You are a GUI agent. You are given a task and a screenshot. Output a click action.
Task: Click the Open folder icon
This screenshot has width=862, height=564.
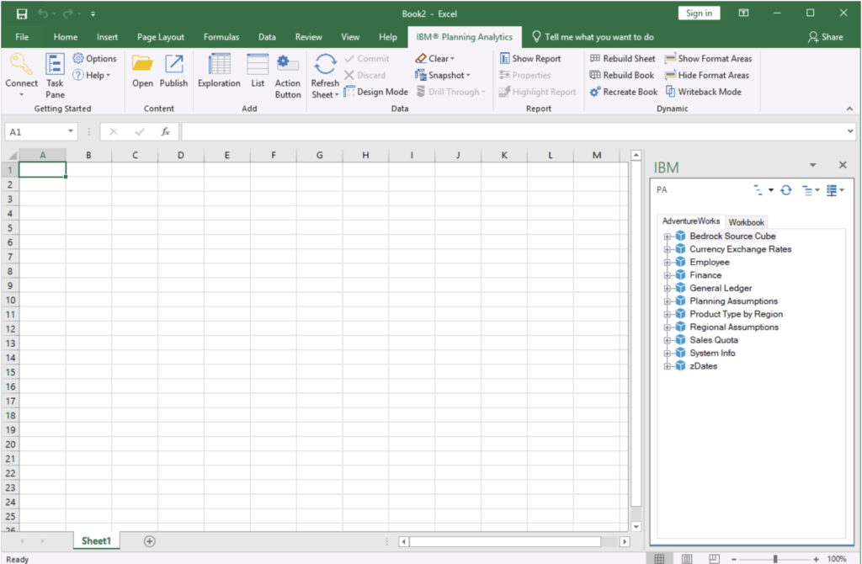pyautogui.click(x=142, y=65)
